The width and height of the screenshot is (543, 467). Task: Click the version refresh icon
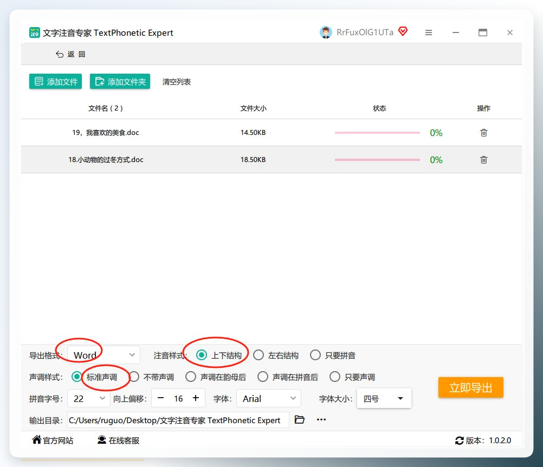pyautogui.click(x=459, y=440)
